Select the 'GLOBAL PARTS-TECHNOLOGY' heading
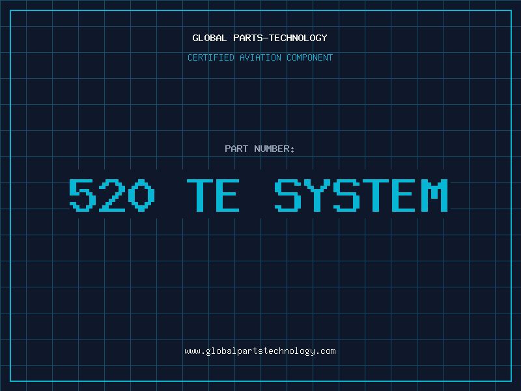The image size is (521, 391). [x=260, y=38]
